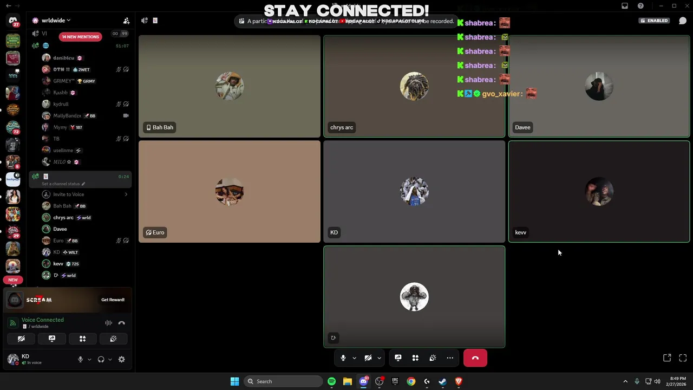Open the speaker volume icon in system tray
Image resolution: width=693 pixels, height=390 pixels.
point(658,381)
